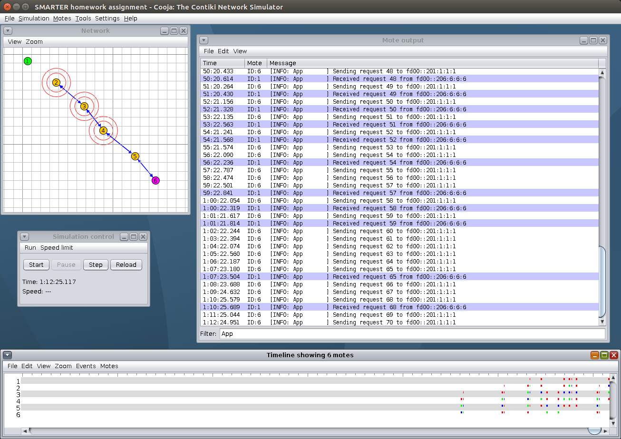Open Motes menu in Timeline
Image resolution: width=621 pixels, height=439 pixels.
coord(109,366)
